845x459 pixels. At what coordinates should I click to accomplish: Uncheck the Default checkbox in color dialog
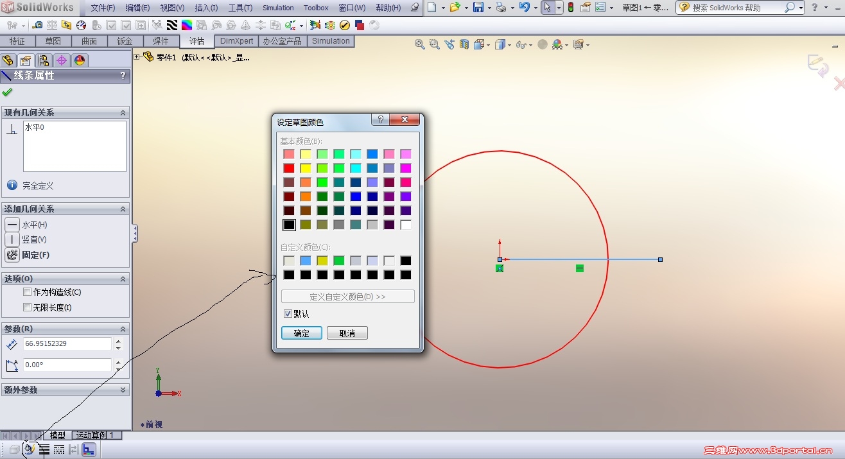click(x=288, y=314)
